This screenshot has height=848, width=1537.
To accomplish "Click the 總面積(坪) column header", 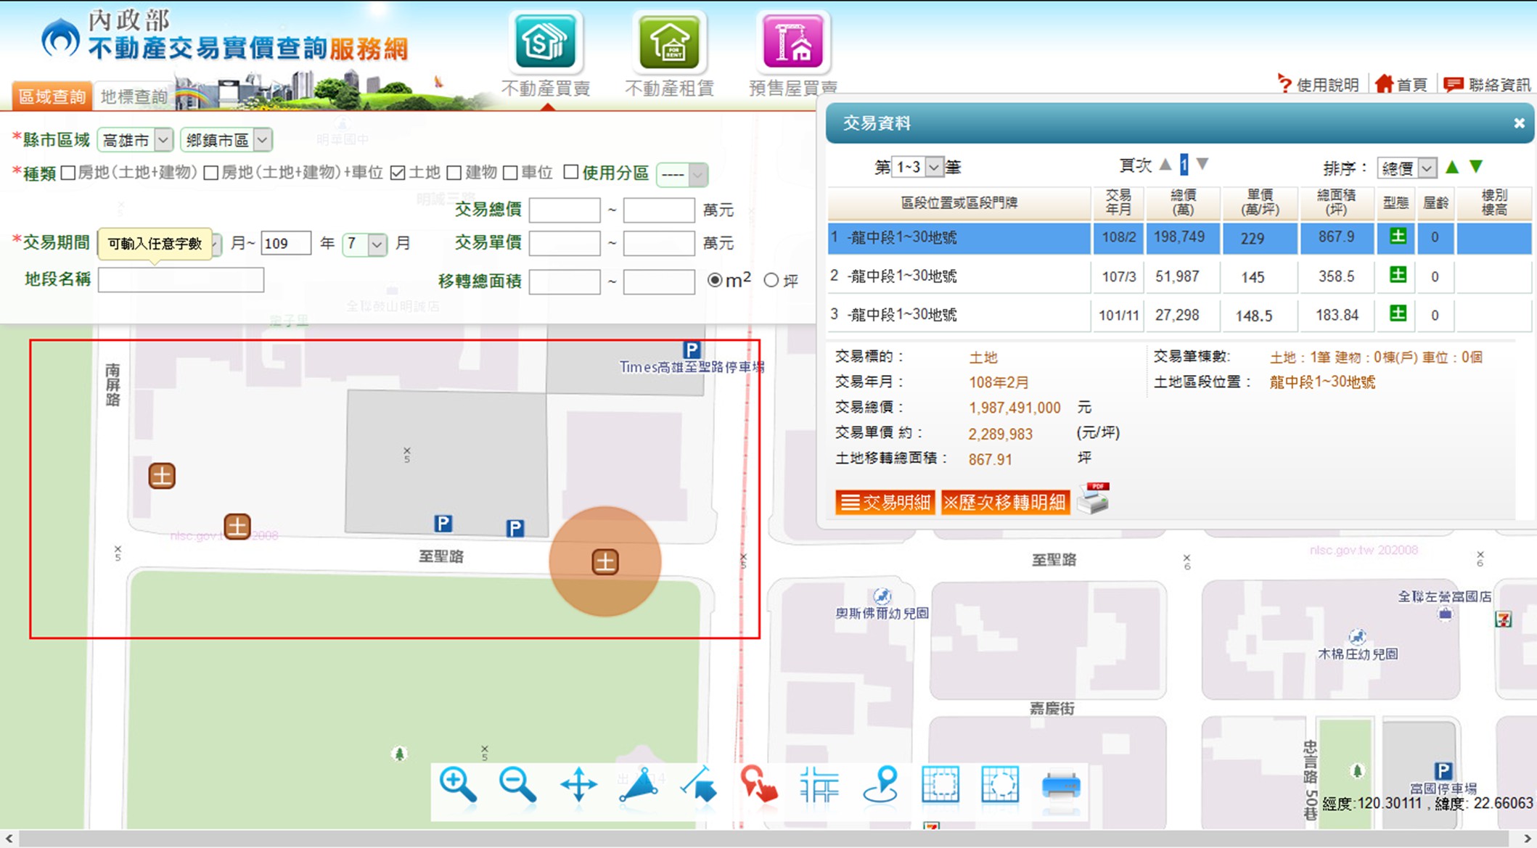I will point(1336,202).
